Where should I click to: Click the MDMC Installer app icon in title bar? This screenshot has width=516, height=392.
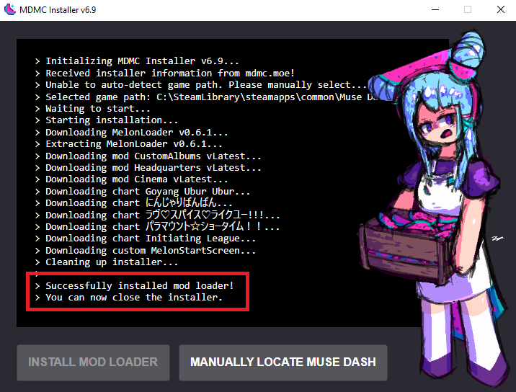pos(10,9)
